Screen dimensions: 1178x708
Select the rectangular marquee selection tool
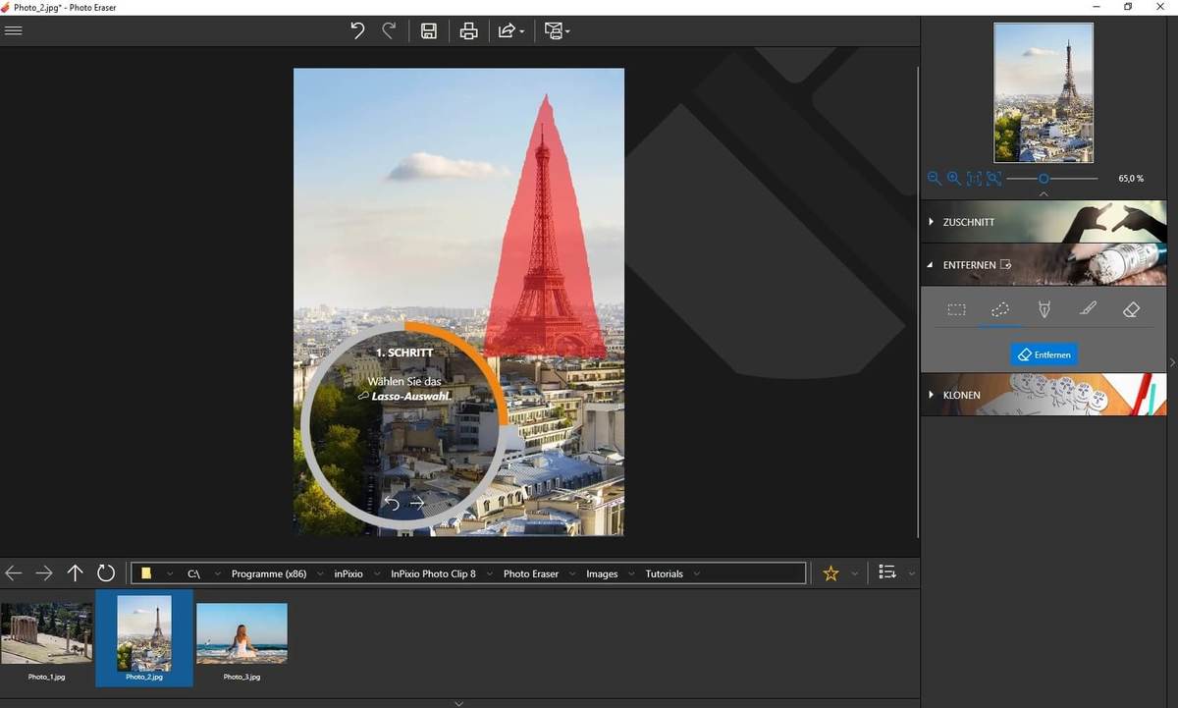click(956, 309)
